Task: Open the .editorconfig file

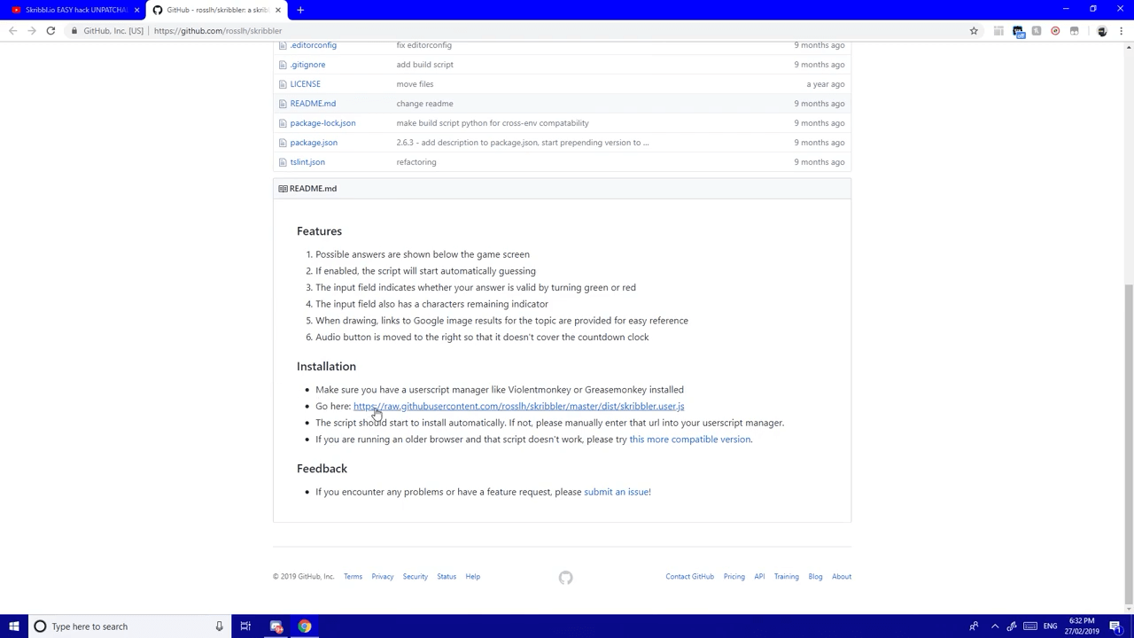Action: click(x=313, y=45)
